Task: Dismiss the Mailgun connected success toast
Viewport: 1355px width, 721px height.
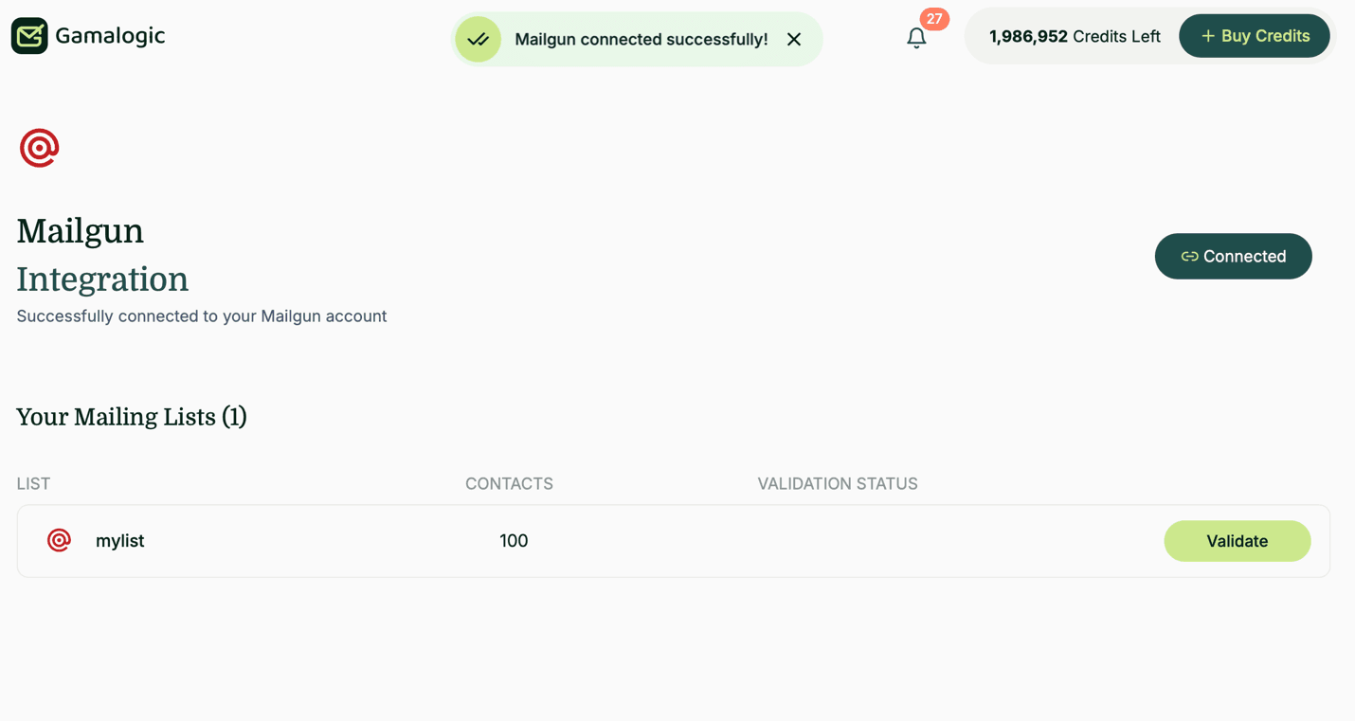Action: tap(794, 39)
